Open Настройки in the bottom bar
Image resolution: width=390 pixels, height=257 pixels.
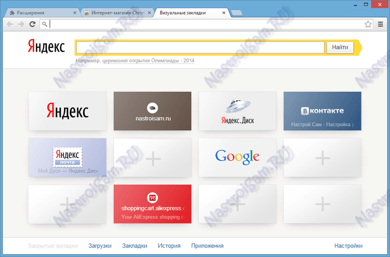click(348, 246)
